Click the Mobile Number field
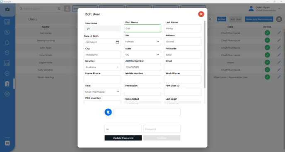This screenshot has height=152, width=285. pyautogui.click(x=142, y=80)
